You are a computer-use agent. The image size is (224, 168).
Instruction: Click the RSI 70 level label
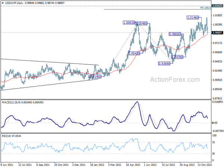click(x=214, y=143)
